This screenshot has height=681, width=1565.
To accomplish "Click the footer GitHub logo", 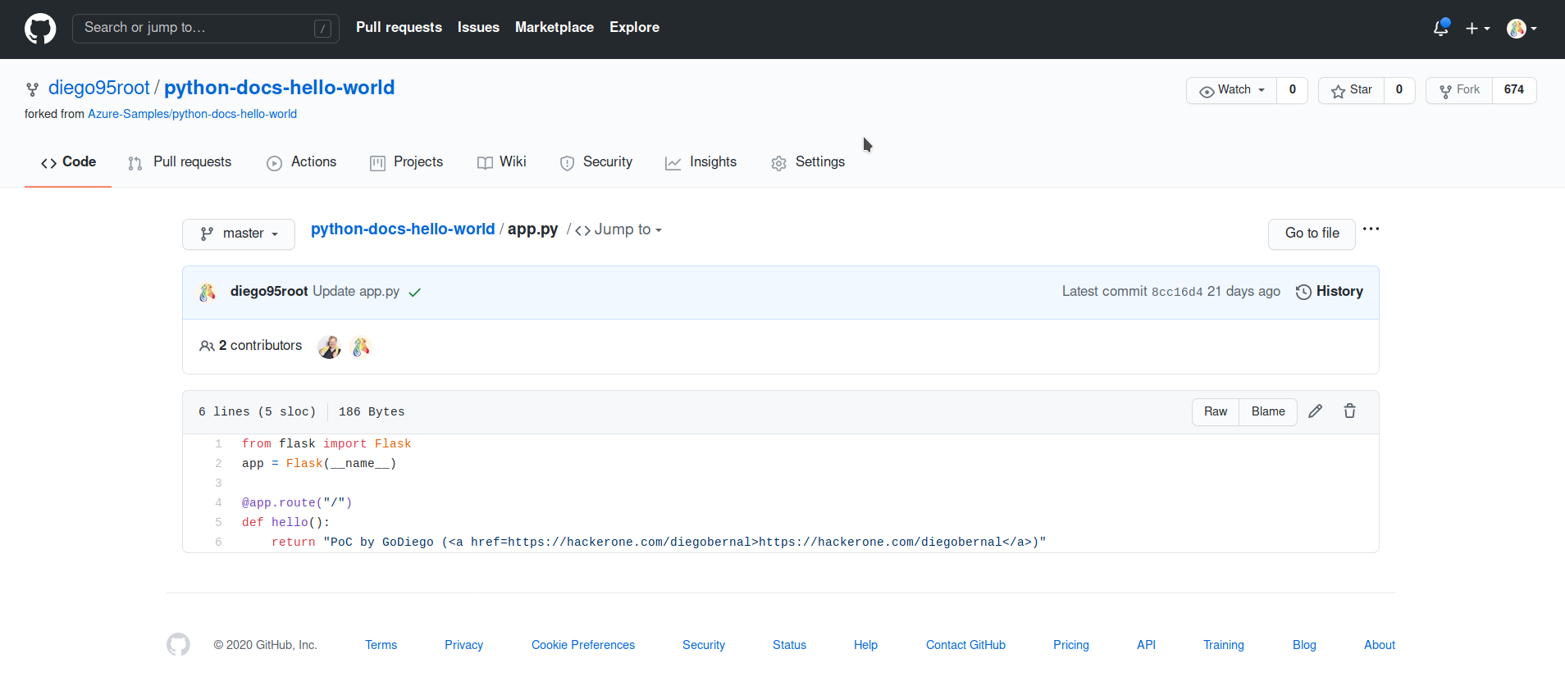I will (178, 645).
